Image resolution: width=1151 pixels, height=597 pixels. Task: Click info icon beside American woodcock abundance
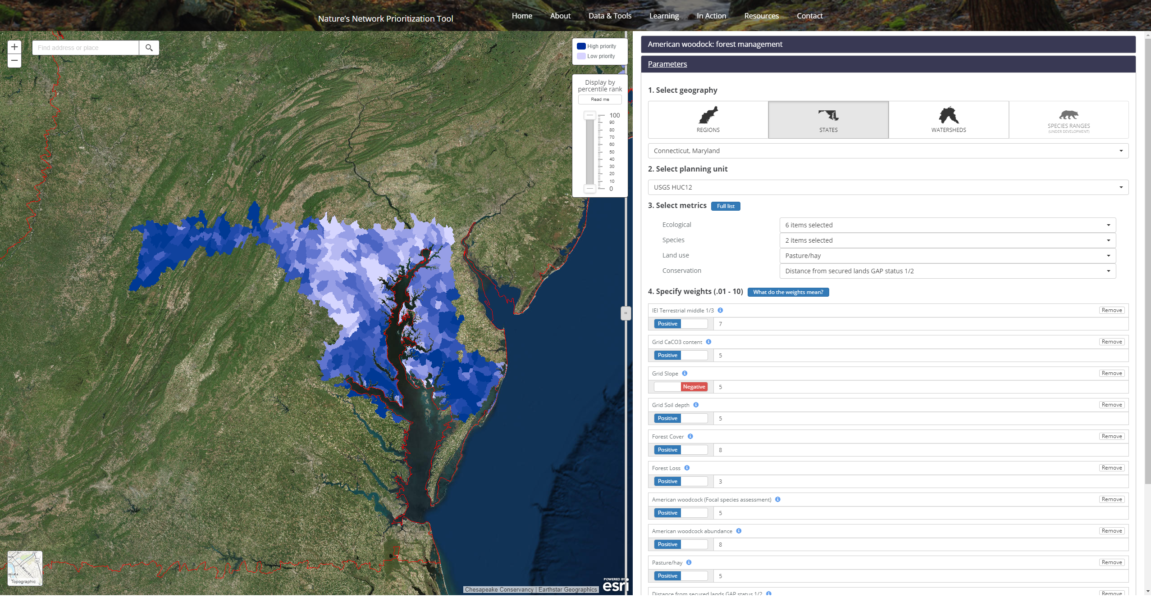tap(739, 531)
